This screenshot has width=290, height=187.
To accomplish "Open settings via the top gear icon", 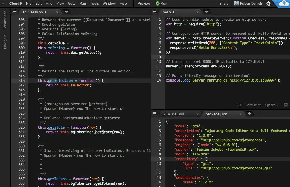I will [268, 4].
